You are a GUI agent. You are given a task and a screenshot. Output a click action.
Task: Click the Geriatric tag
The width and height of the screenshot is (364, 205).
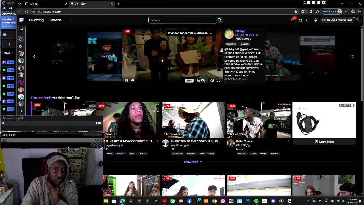tap(231, 44)
